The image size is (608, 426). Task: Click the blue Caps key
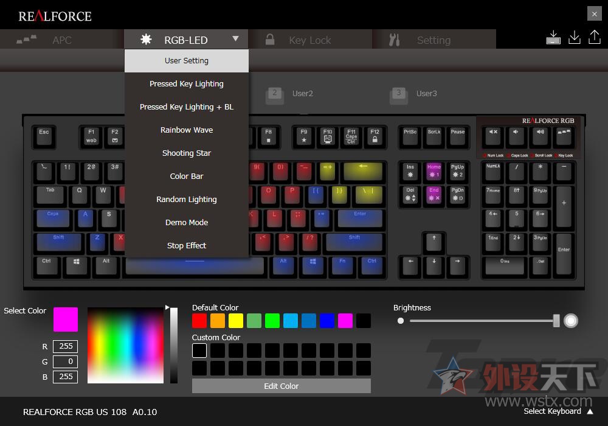(x=53, y=219)
